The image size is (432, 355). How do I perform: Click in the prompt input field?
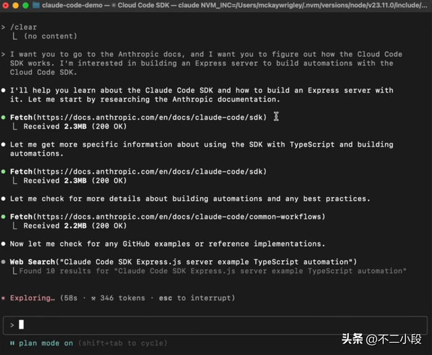click(x=215, y=325)
